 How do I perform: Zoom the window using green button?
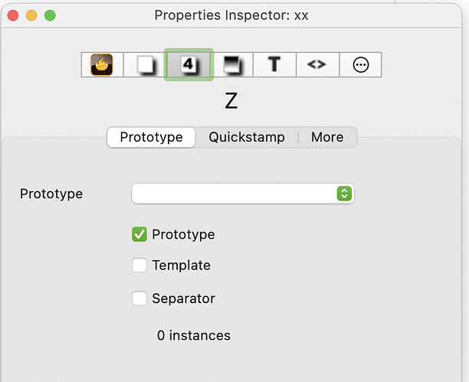[50, 15]
